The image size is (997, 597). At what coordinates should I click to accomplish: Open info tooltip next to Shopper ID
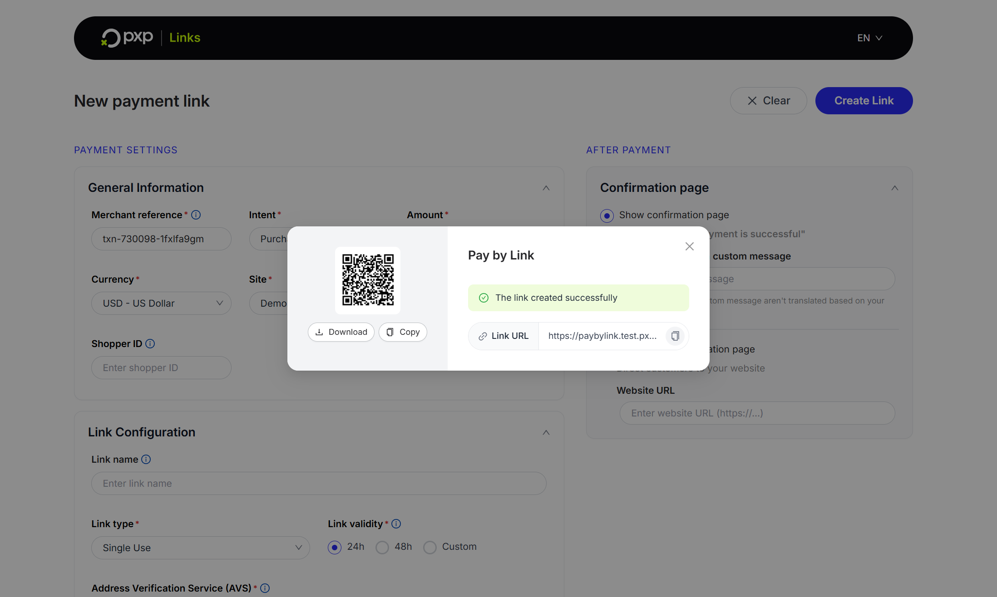(x=150, y=344)
